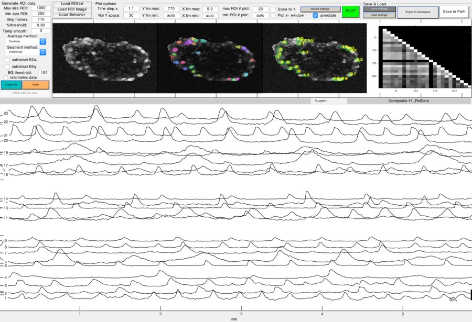Screen dimensions: 472x322
Task: Edit the Time step x field
Action: click(x=131, y=9)
